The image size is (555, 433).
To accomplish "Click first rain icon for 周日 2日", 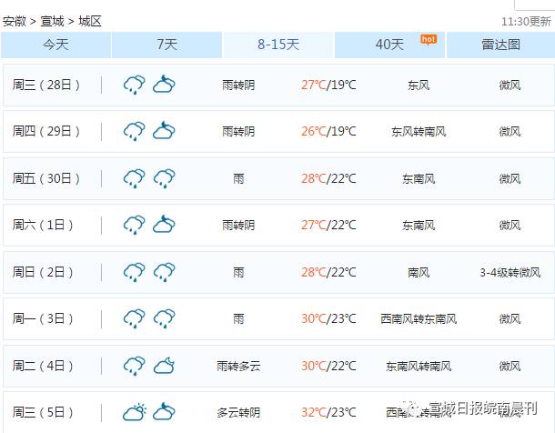I will (134, 272).
